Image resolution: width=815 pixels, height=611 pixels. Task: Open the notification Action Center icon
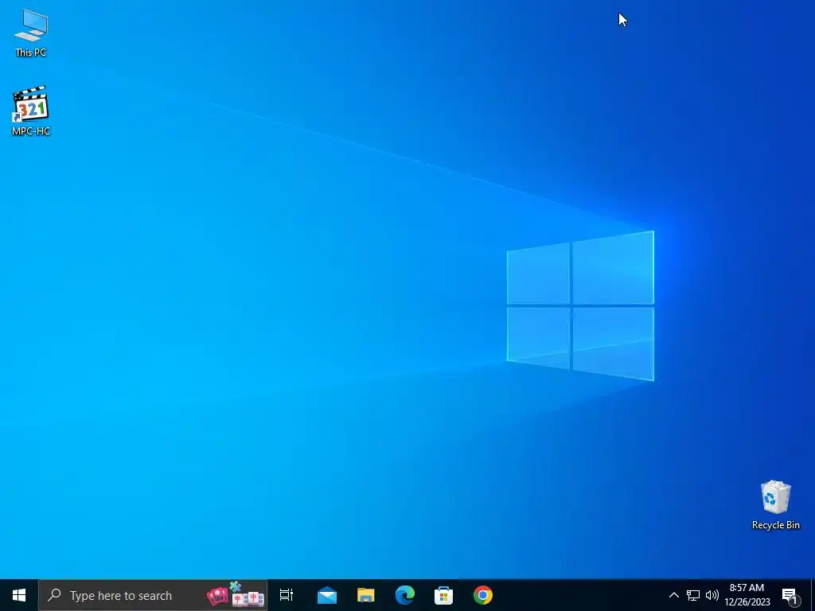click(x=790, y=596)
